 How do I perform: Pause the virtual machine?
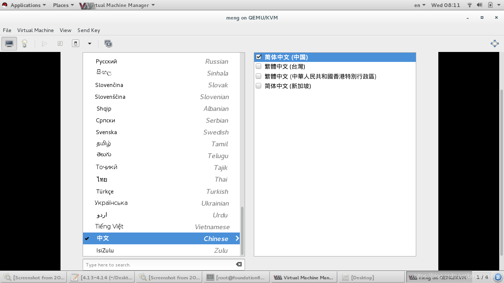[x=60, y=43]
